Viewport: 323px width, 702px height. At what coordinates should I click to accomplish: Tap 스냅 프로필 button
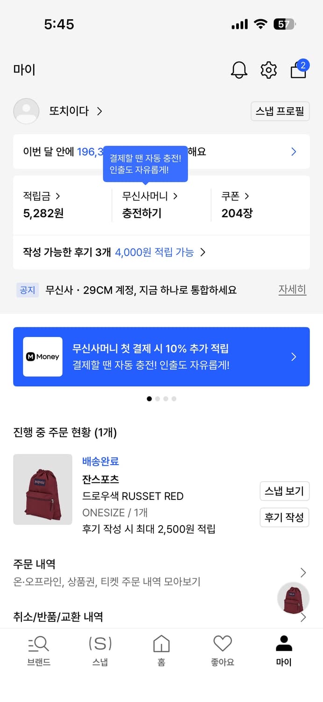click(x=280, y=111)
